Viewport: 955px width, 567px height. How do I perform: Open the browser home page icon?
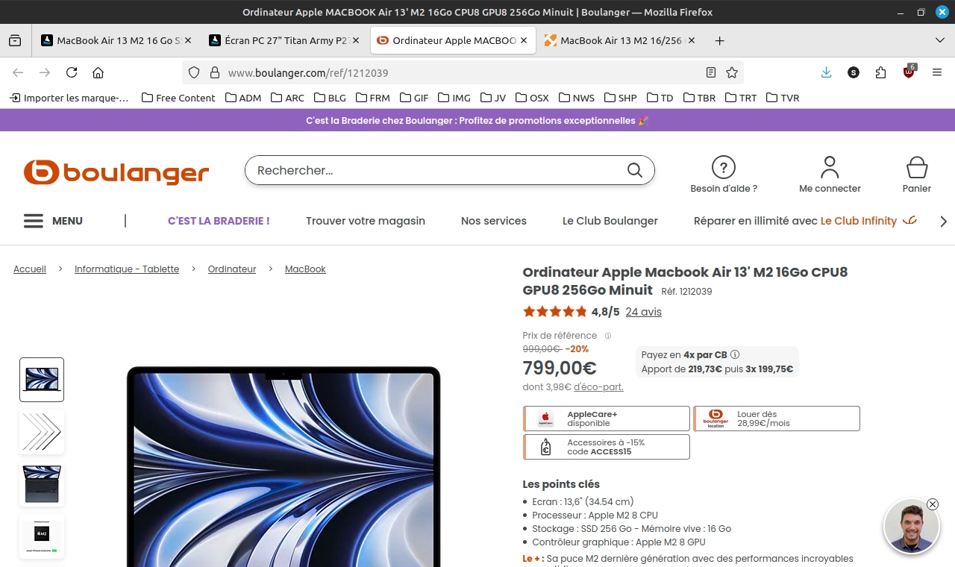coord(98,72)
